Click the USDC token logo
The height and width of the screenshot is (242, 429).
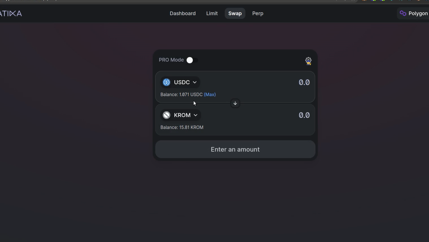point(166,82)
